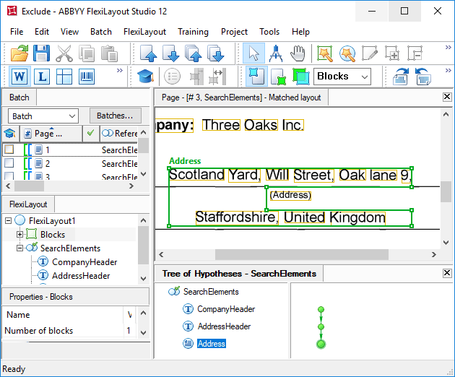
Task: Click the add block plus icon
Action: point(392,53)
